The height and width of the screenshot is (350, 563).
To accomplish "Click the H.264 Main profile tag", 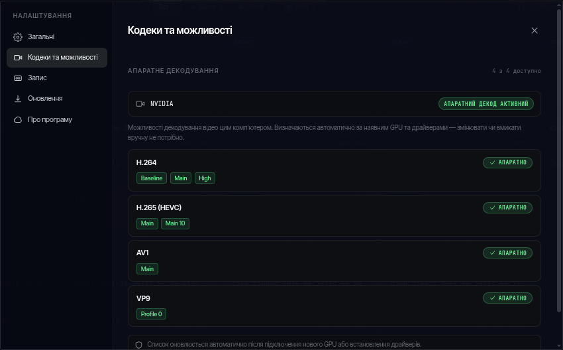I will pyautogui.click(x=181, y=178).
